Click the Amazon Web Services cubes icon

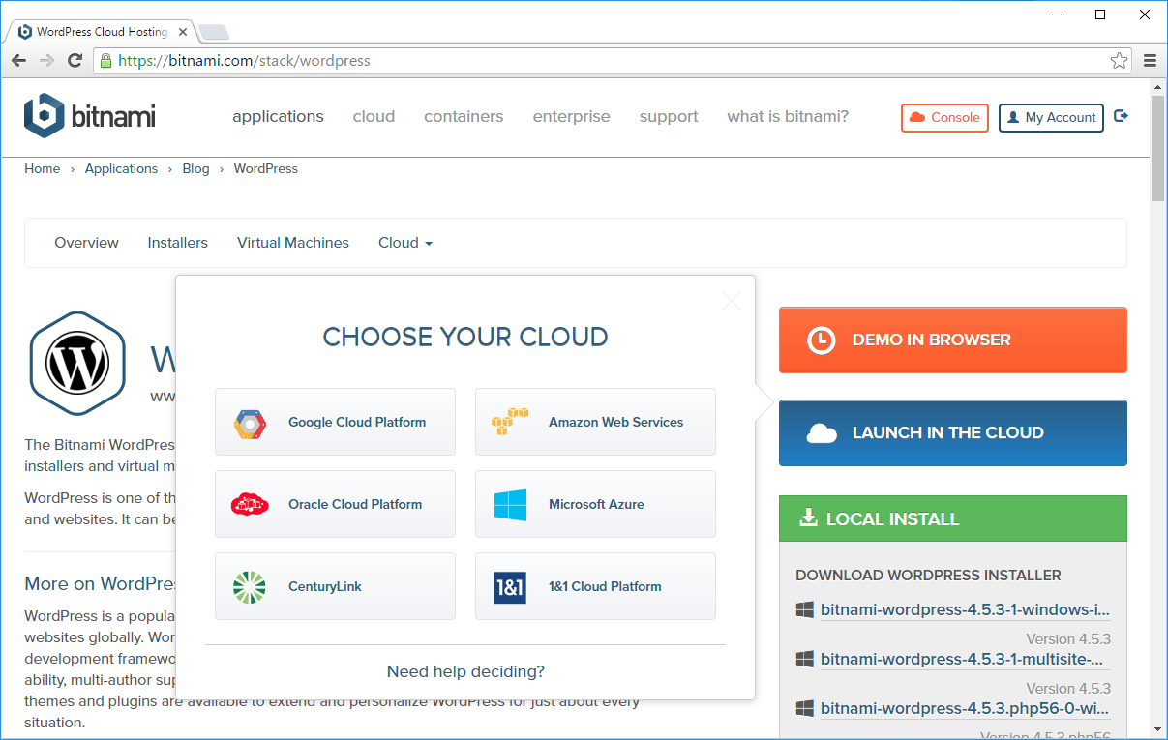tap(510, 422)
